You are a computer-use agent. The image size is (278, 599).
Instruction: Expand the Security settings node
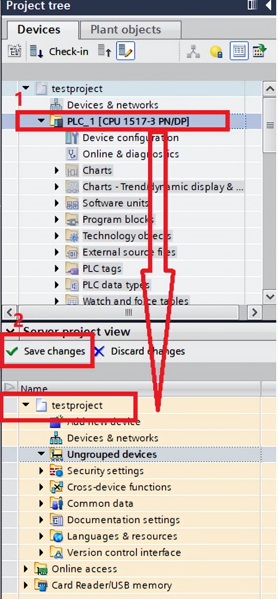tap(41, 471)
